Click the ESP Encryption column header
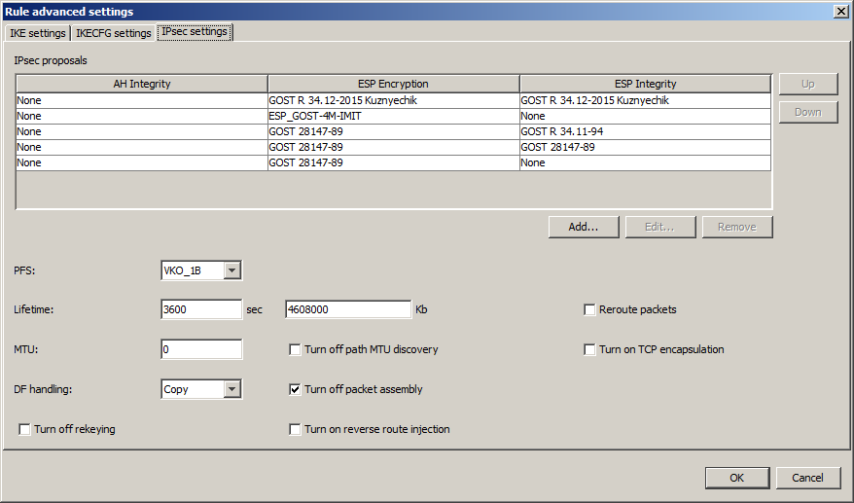854x503 pixels. click(393, 84)
